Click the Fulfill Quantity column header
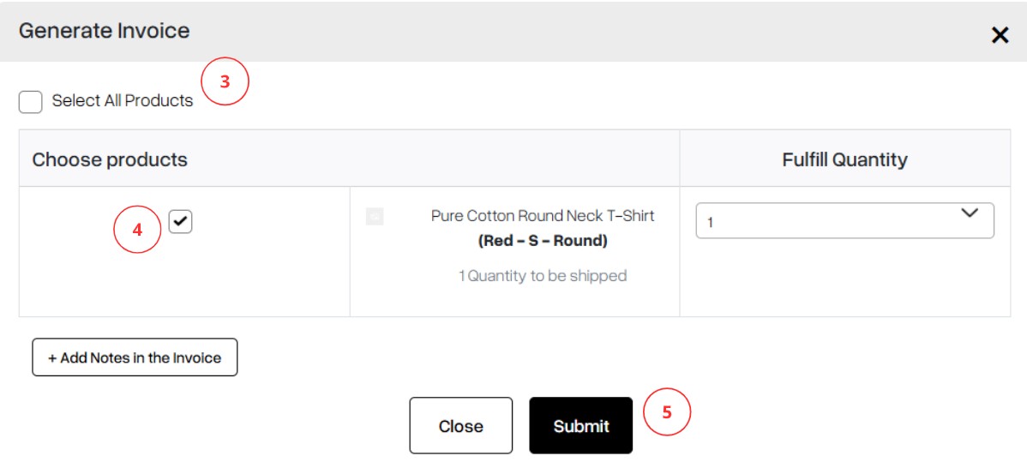1027x474 pixels. (x=845, y=159)
